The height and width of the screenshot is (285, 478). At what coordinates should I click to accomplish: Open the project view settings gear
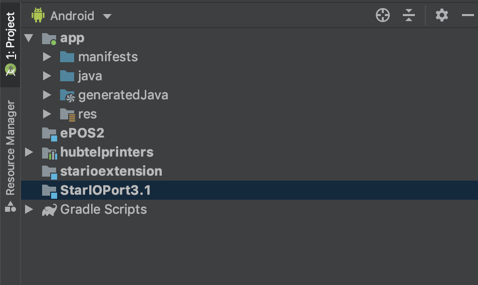pyautogui.click(x=441, y=16)
